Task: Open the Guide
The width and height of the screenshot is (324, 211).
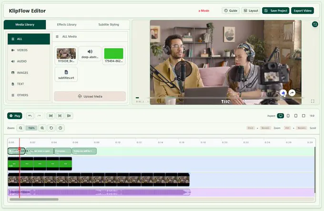Action: [231, 10]
